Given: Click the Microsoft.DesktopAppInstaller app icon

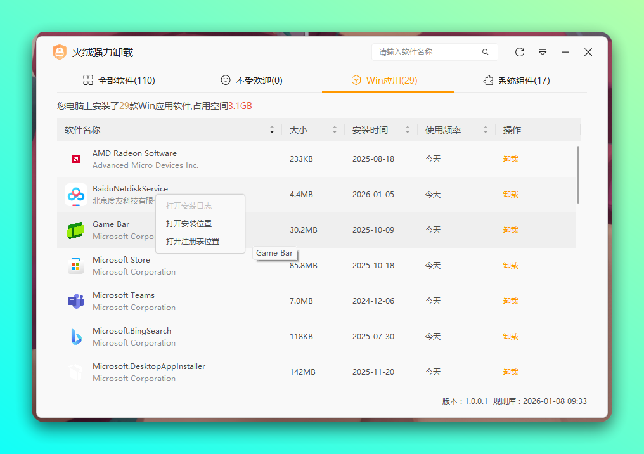Looking at the screenshot, I should click(75, 372).
